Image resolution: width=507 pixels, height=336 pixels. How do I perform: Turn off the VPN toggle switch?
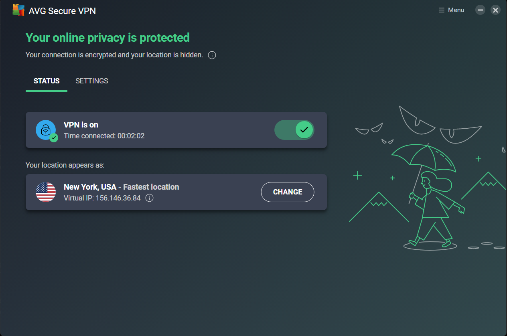(x=294, y=130)
